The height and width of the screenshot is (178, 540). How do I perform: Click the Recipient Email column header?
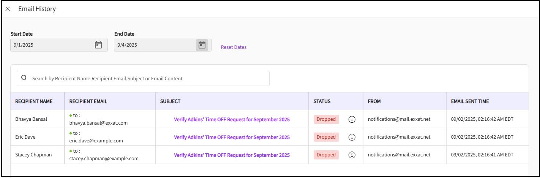point(88,101)
